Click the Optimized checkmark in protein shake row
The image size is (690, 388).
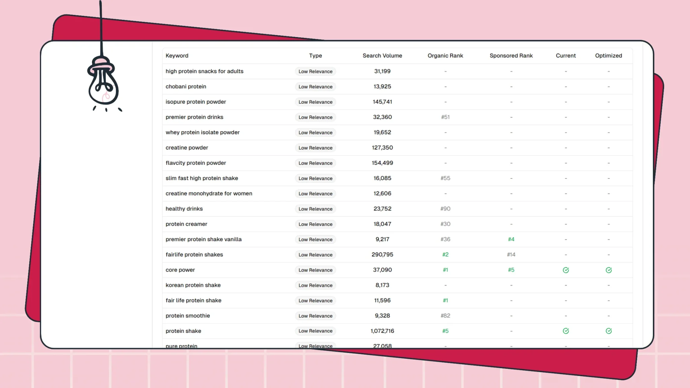click(x=608, y=331)
